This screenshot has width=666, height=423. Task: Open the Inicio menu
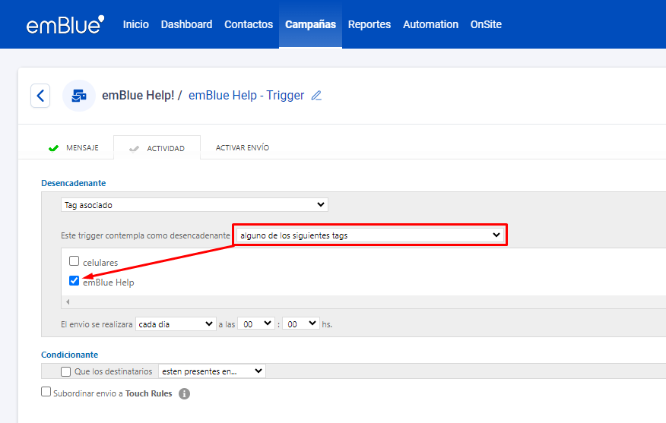coord(136,24)
